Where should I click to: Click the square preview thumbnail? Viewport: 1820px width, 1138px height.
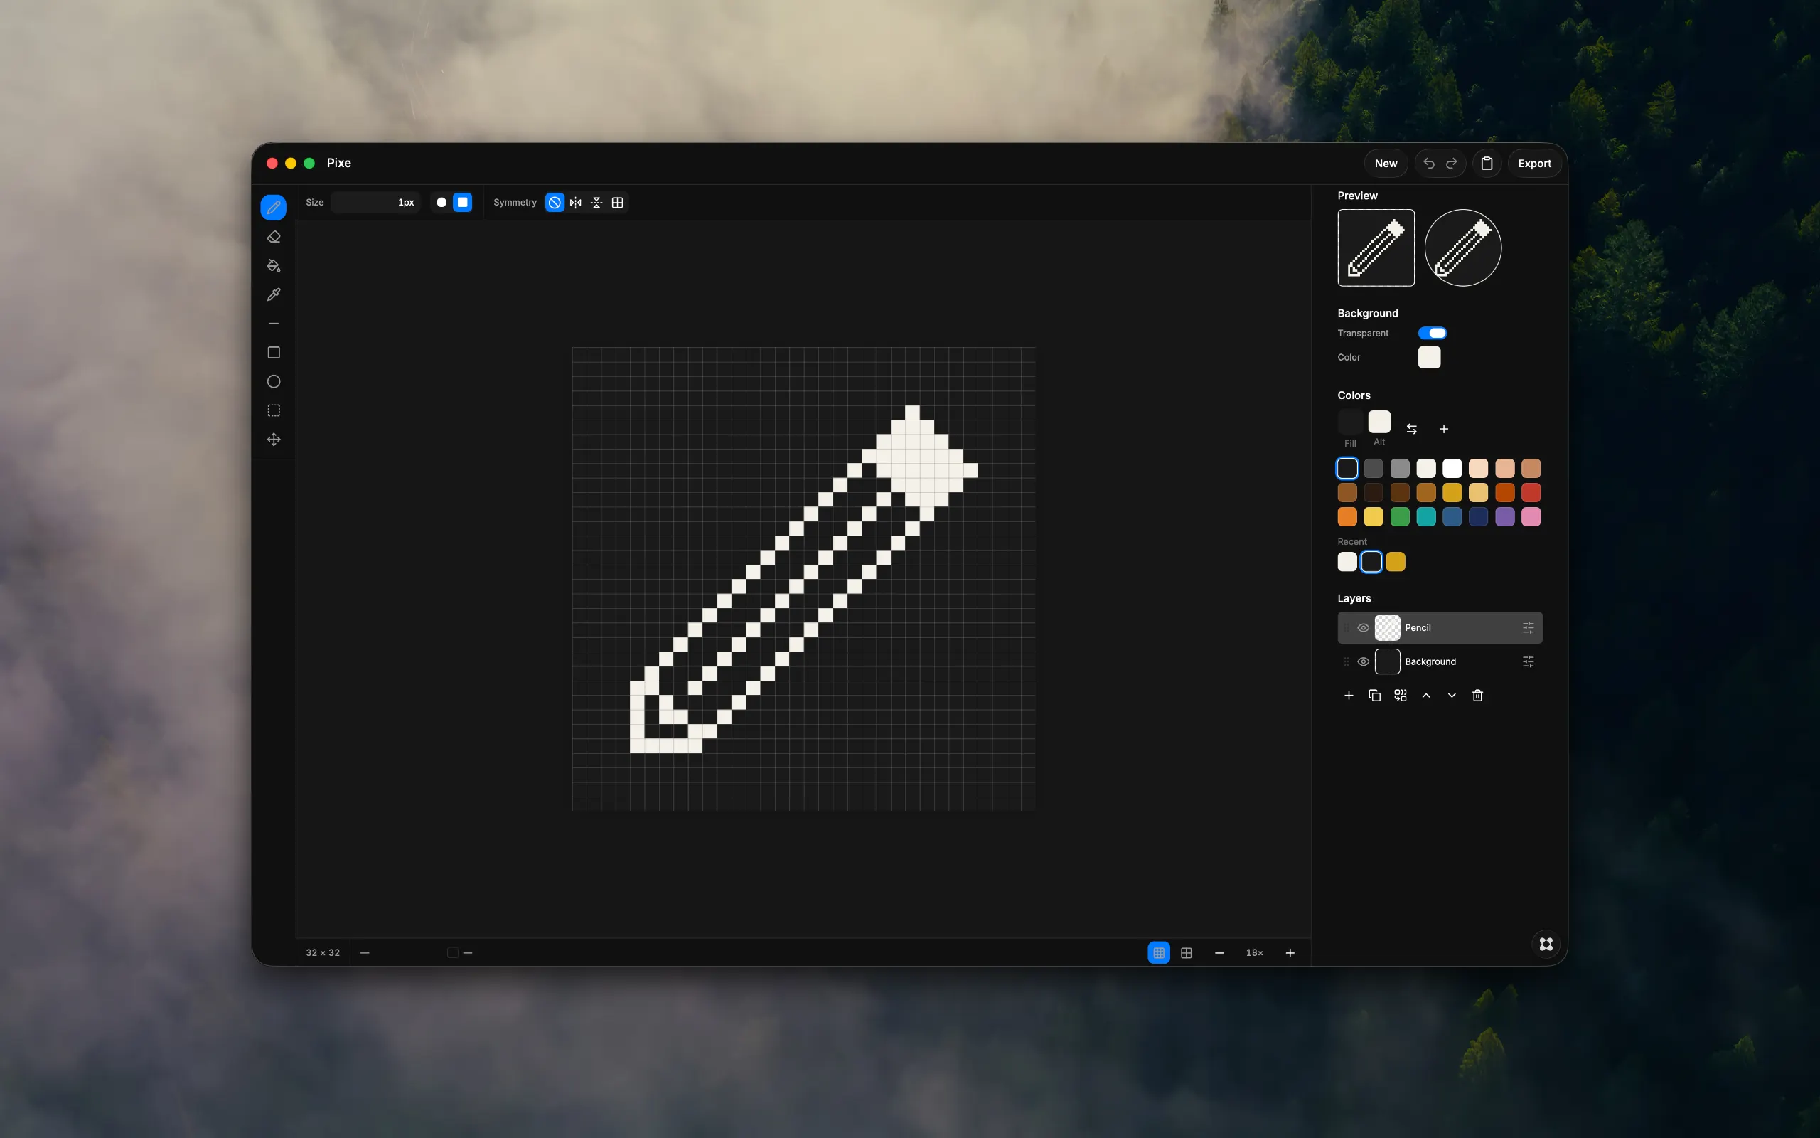pos(1376,248)
